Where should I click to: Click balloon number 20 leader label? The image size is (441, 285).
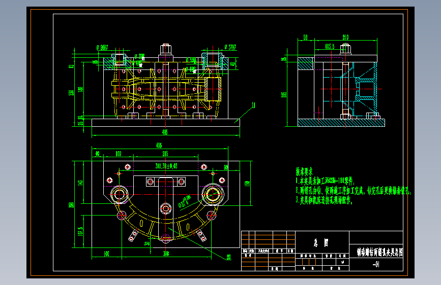pos(229,257)
